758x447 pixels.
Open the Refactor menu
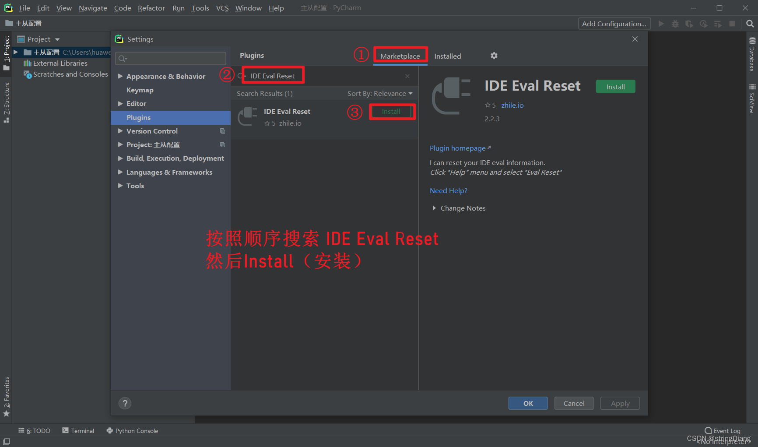tap(151, 8)
